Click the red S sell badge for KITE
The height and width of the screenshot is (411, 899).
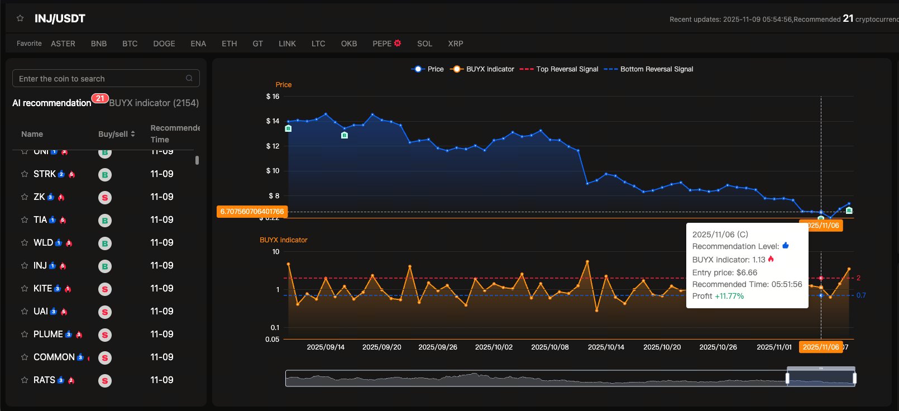(x=104, y=289)
